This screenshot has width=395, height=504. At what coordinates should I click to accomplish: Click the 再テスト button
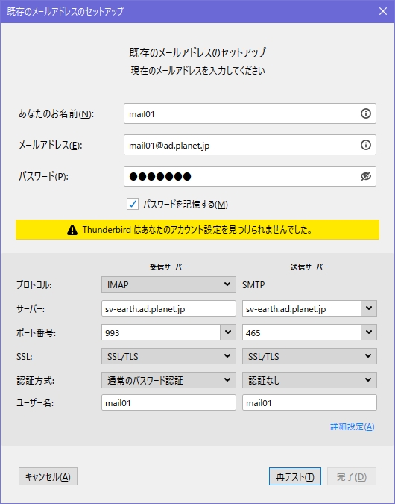click(x=295, y=476)
